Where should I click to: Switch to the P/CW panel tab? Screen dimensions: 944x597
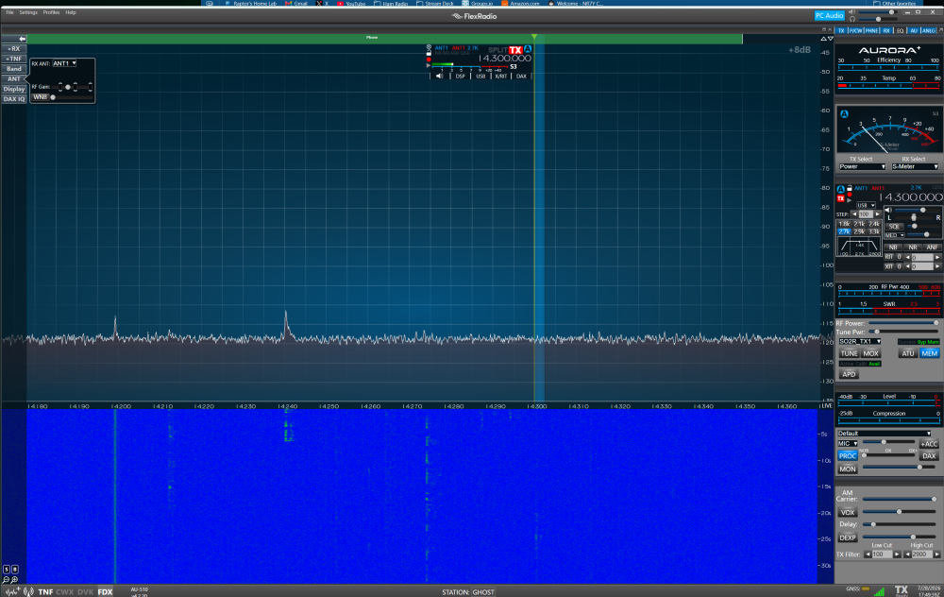pyautogui.click(x=855, y=31)
